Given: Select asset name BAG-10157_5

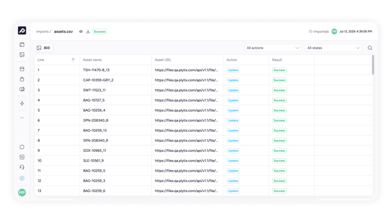Looking at the screenshot, I should tap(94, 100).
